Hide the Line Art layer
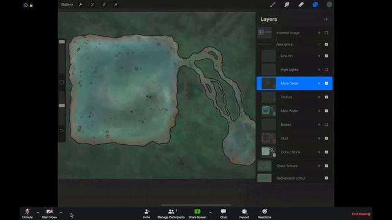This screenshot has height=220, width=392. [326, 56]
